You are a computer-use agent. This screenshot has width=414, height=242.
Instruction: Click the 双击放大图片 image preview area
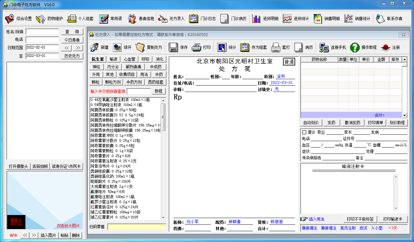45,200
